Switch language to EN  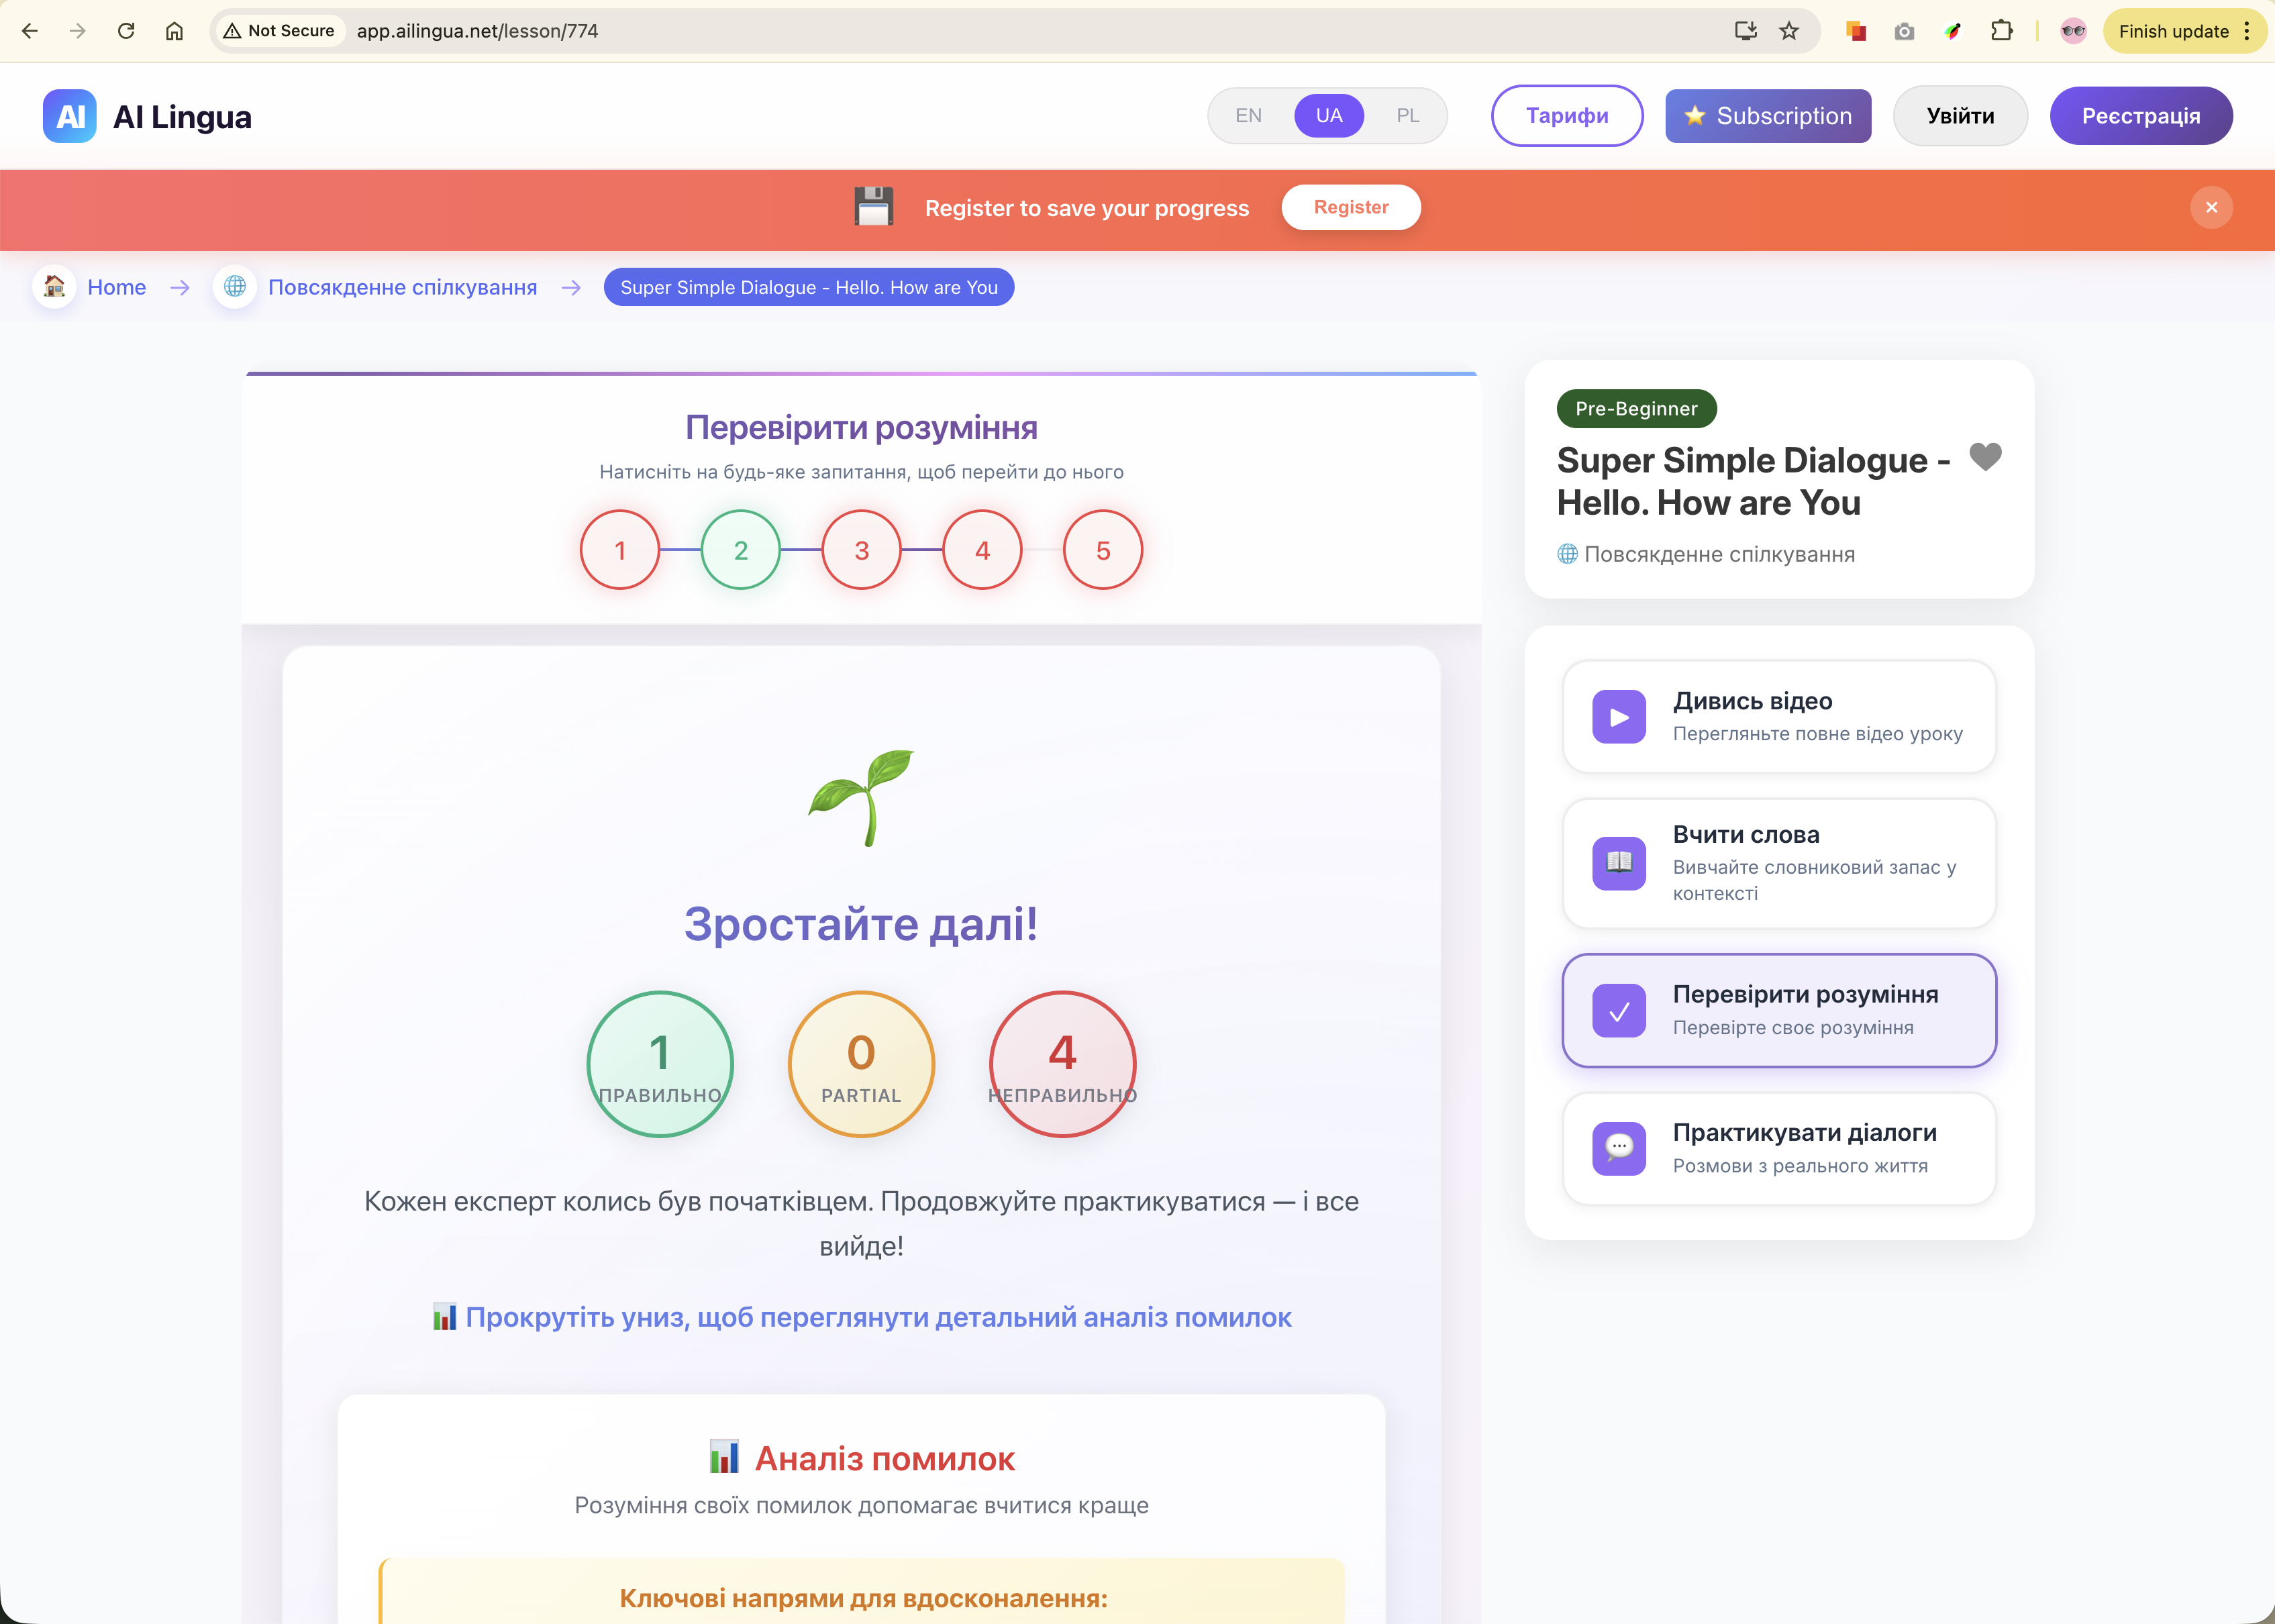[1248, 116]
